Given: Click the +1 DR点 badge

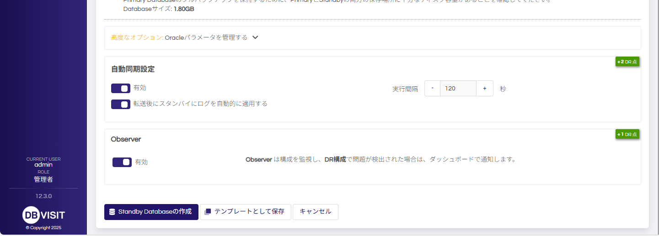Looking at the screenshot, I should pos(627,134).
